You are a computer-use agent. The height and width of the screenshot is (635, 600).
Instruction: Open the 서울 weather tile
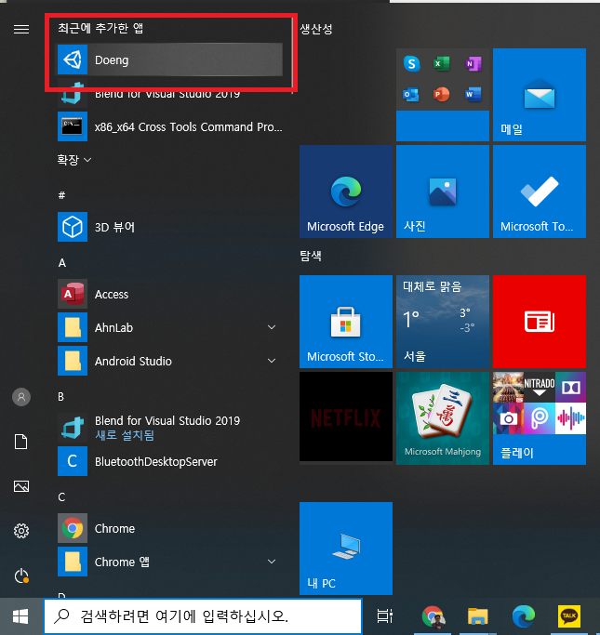coord(443,322)
